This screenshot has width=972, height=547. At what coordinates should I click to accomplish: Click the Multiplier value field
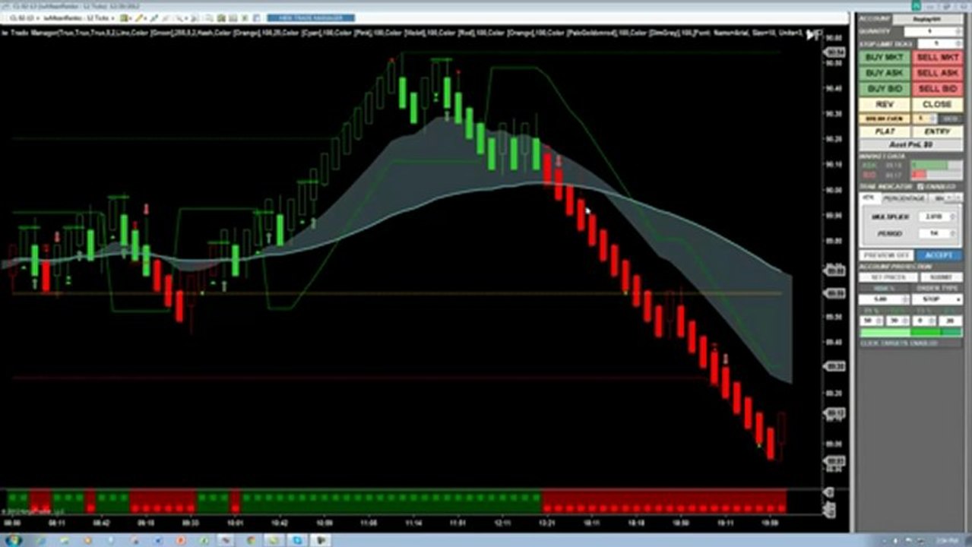934,217
